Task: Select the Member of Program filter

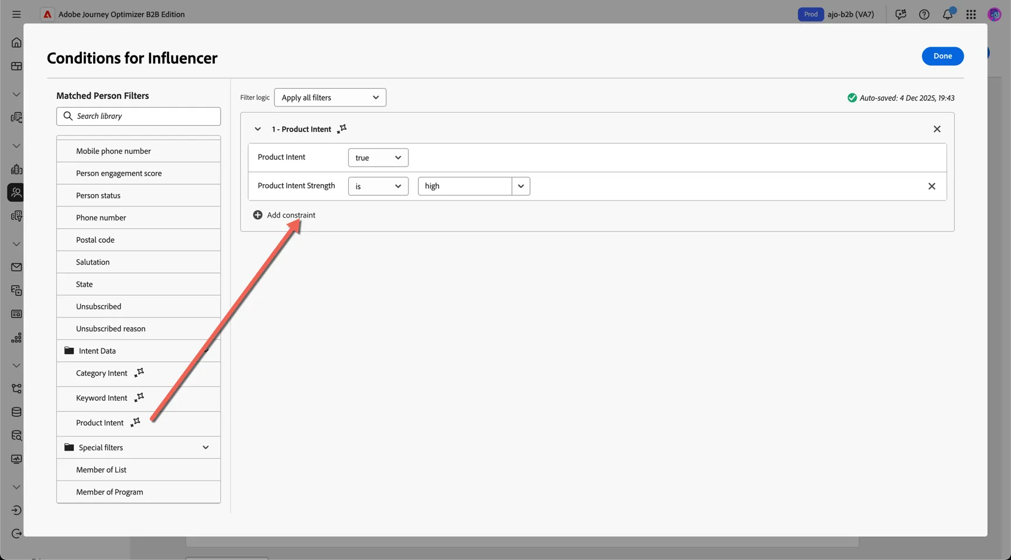Action: (x=139, y=492)
